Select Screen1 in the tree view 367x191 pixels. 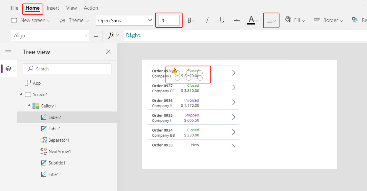[40, 94]
